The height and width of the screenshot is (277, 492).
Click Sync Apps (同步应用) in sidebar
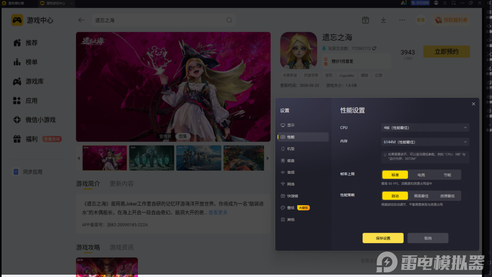tap(28, 172)
